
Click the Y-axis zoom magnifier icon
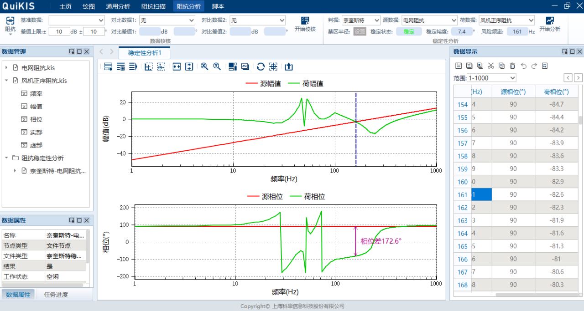pos(217,66)
